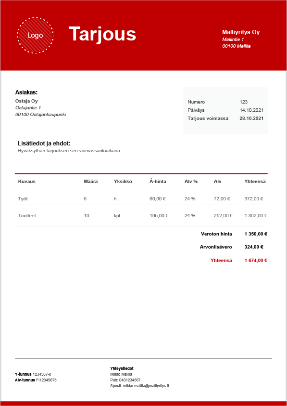Image resolution: width=287 pixels, height=406 pixels.
Task: Click the Veroton hinta amount 1 350,00 €
Action: point(256,234)
